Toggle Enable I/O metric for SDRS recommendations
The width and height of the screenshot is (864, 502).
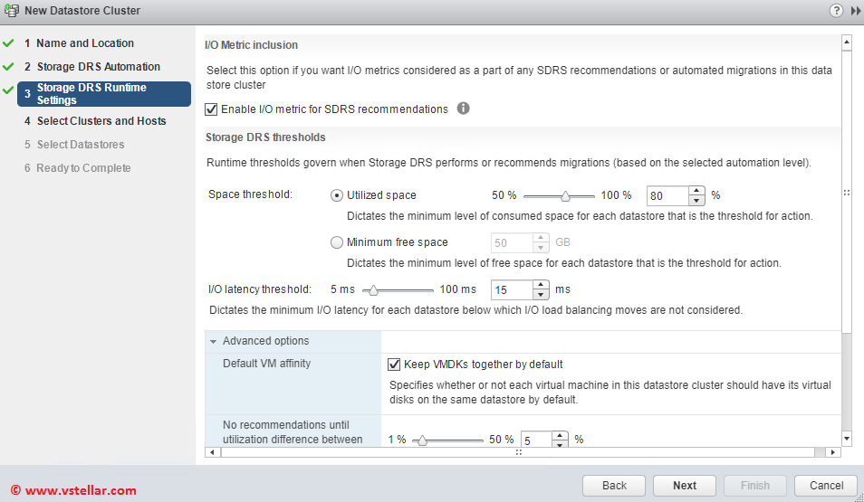(x=211, y=109)
